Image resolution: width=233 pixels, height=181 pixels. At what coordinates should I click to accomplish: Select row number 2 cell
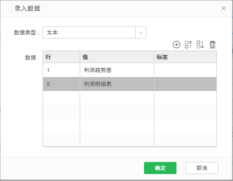pyautogui.click(x=61, y=84)
